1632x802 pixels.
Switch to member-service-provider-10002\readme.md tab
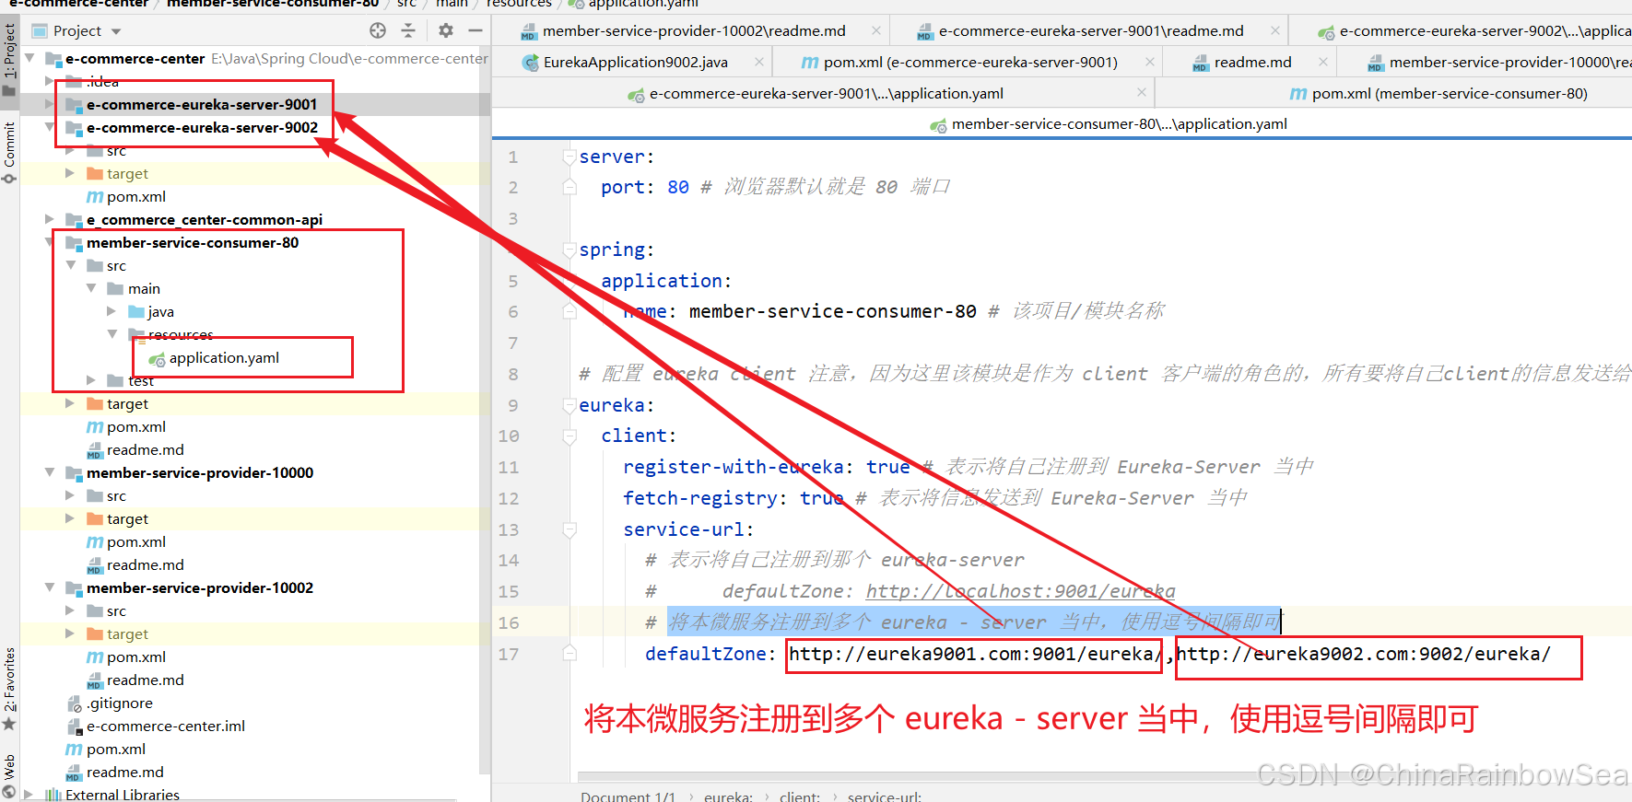tap(694, 30)
